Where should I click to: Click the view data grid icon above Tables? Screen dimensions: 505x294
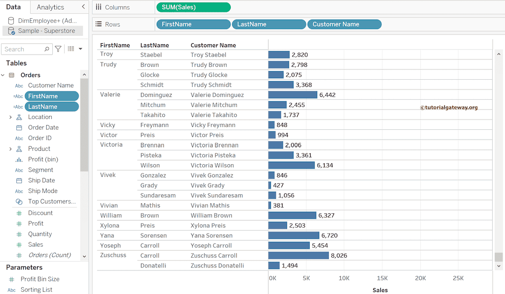coord(72,49)
